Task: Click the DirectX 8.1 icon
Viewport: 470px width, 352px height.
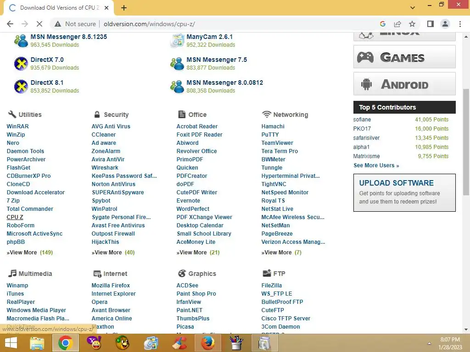Action: point(21,86)
